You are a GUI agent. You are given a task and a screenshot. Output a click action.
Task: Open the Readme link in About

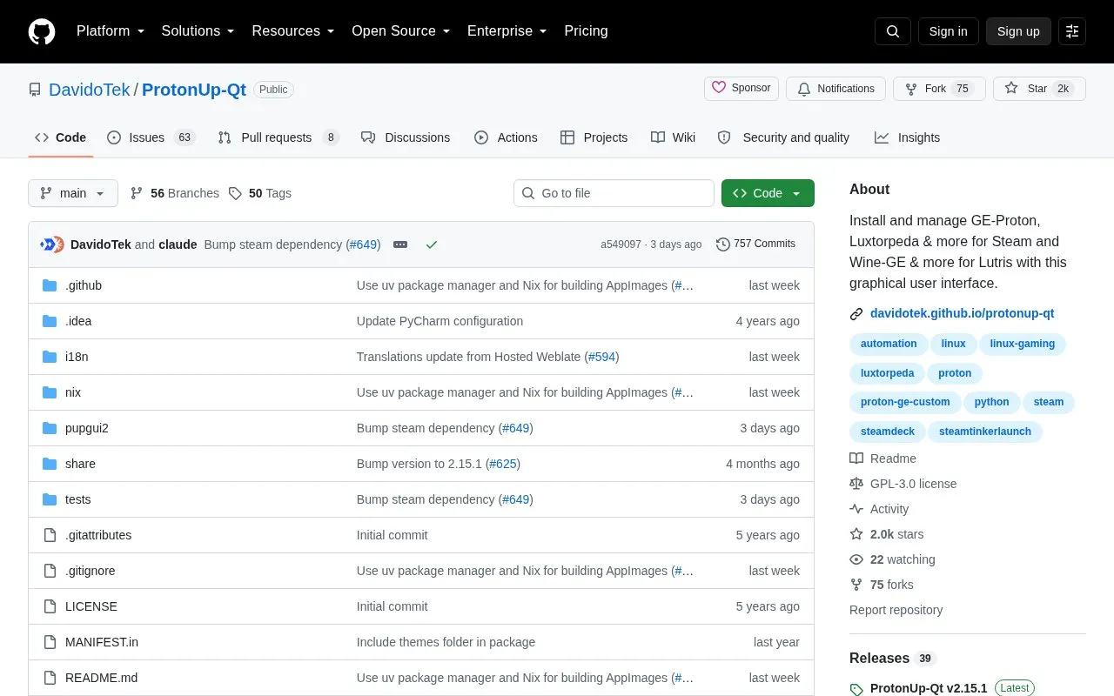883,458
